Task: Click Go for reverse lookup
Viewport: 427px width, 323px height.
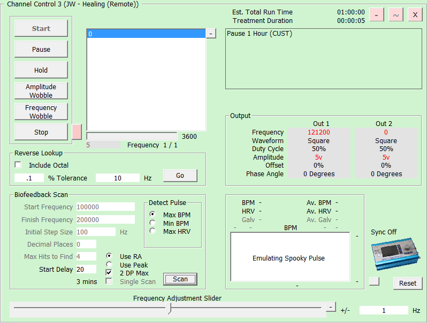Action: click(x=180, y=175)
